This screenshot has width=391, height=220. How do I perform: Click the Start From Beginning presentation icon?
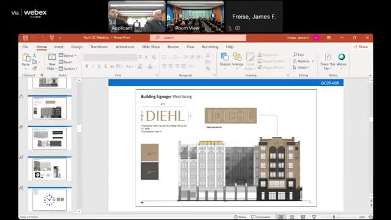[51, 38]
